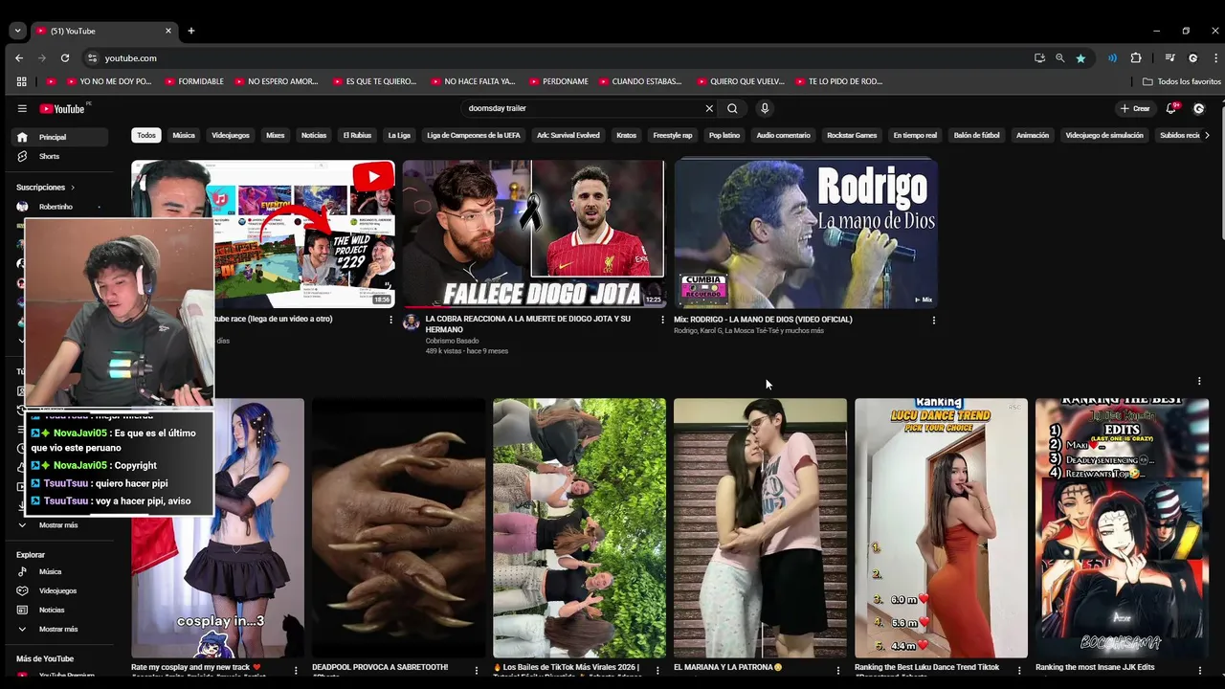
Task: Select the Noticias filter chip
Action: [x=314, y=135]
